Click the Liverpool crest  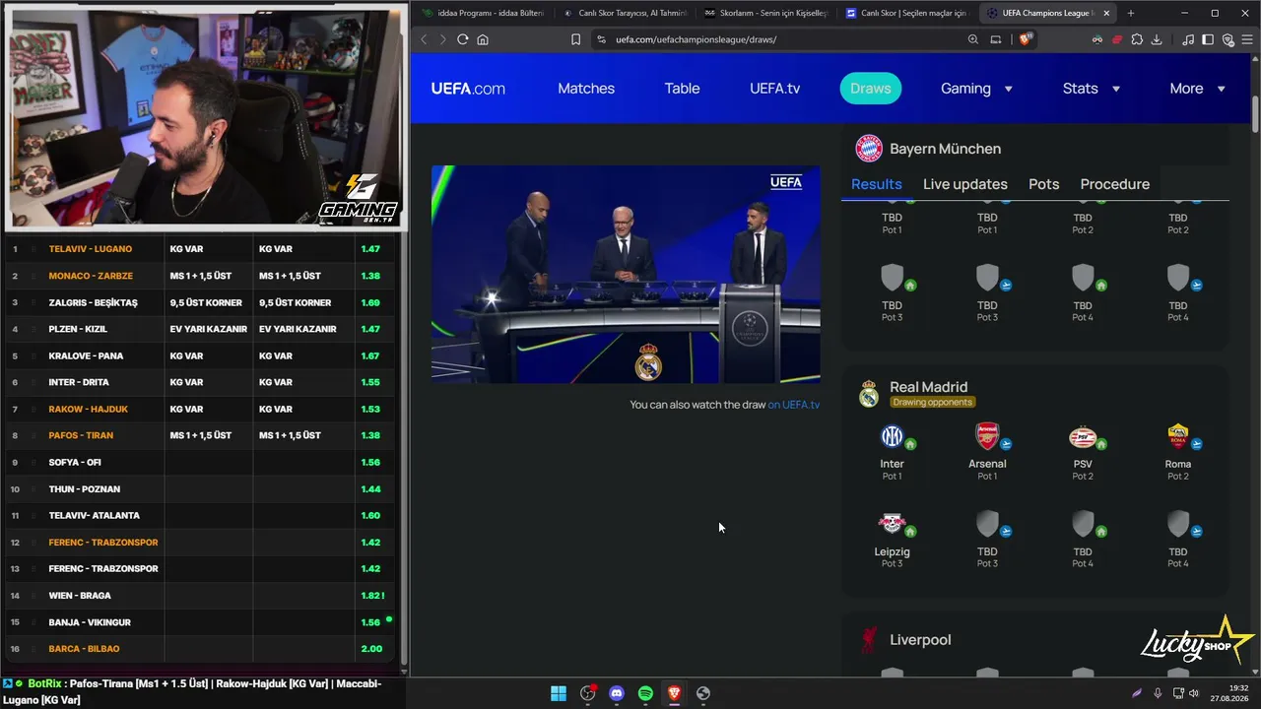[869, 640]
